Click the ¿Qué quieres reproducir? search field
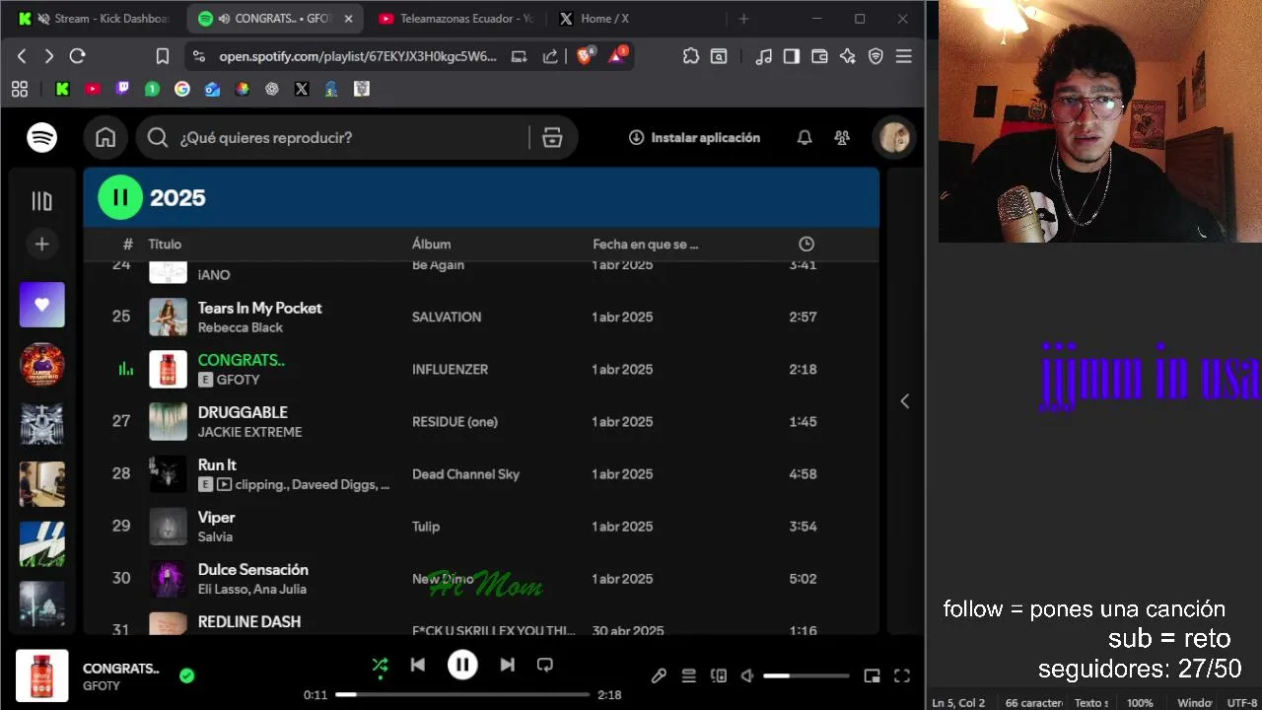 (331, 138)
